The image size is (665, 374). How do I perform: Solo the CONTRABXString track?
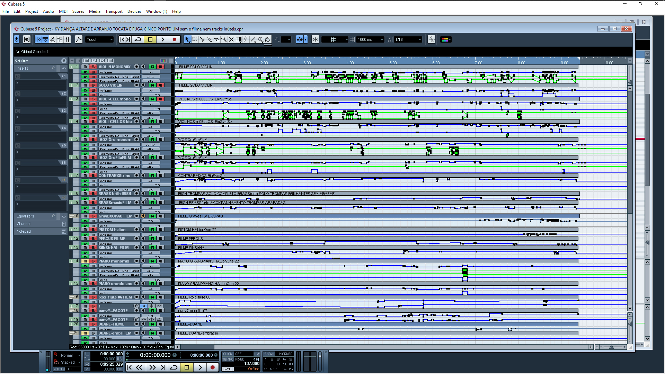[x=93, y=176]
